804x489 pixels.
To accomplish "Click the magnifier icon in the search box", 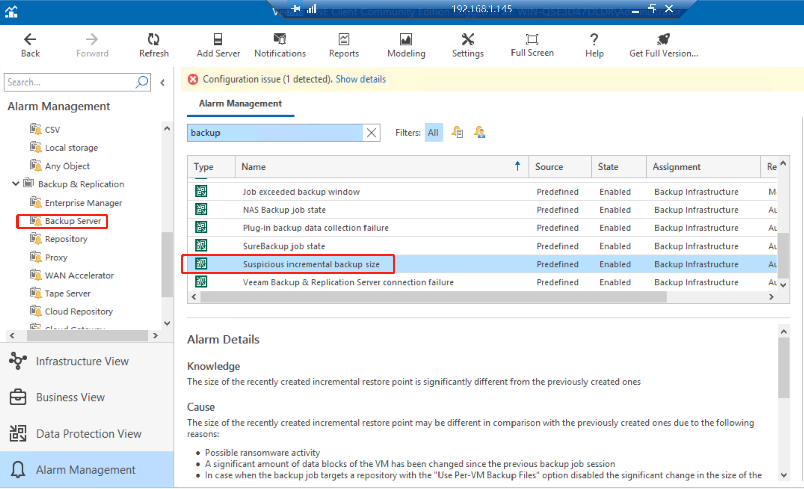I will click(142, 82).
